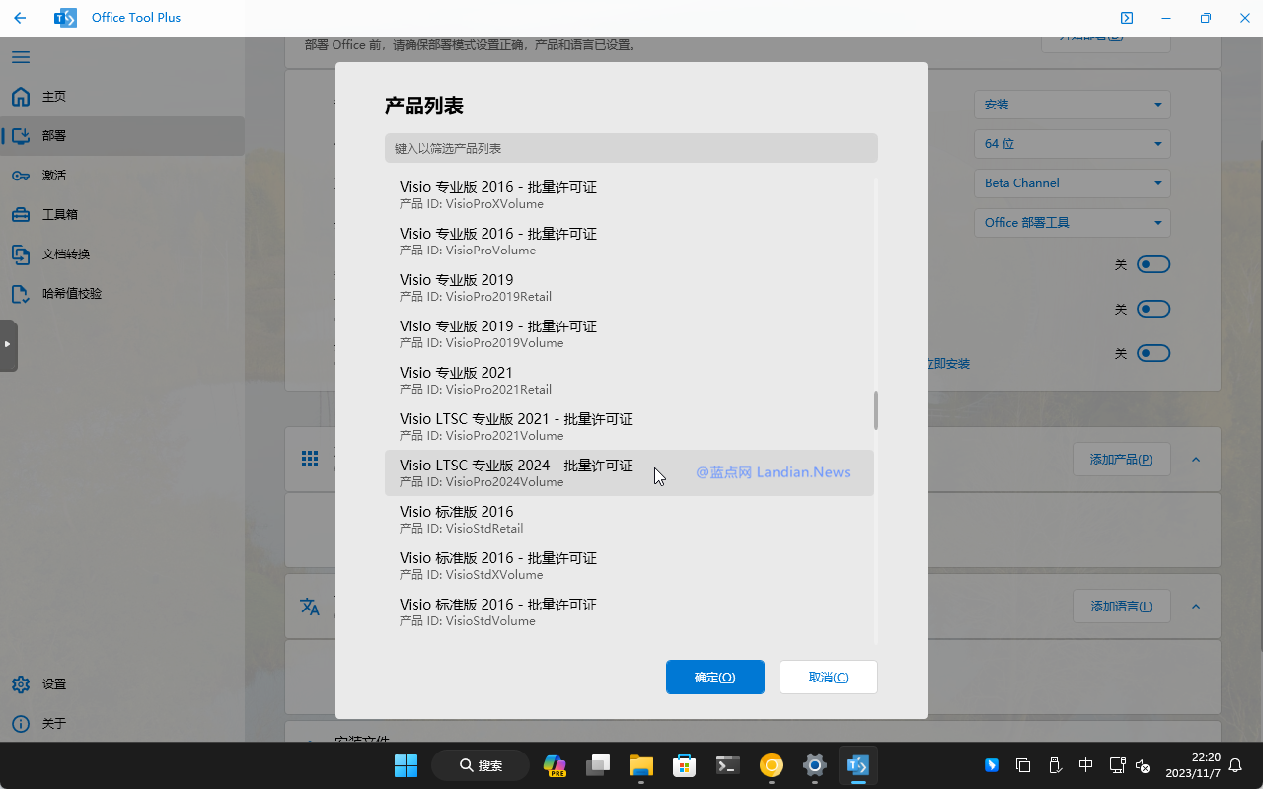Open the hamburger navigation menu
1263x789 pixels.
21,57
